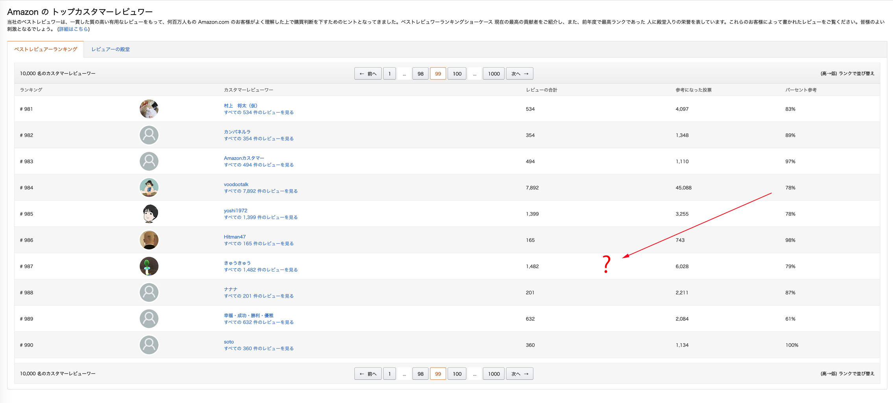
Task: Click the パーセント参考 column header
Action: [x=801, y=90]
